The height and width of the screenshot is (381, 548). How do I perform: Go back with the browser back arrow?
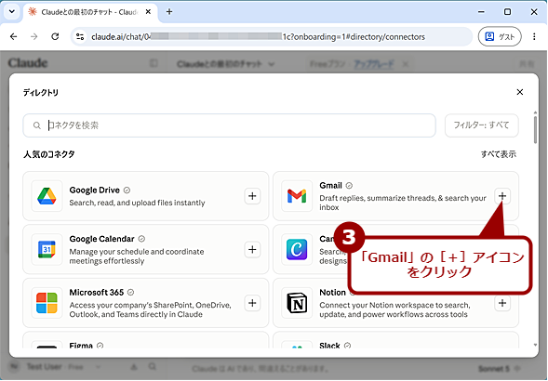[14, 36]
